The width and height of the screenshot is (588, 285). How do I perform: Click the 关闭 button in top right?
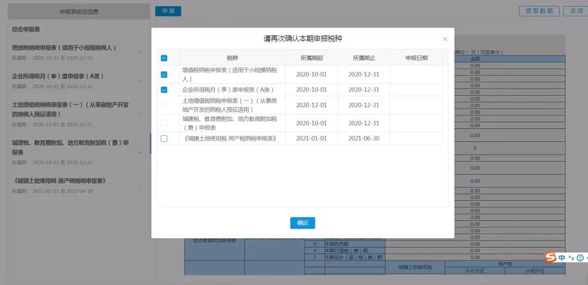click(x=577, y=11)
